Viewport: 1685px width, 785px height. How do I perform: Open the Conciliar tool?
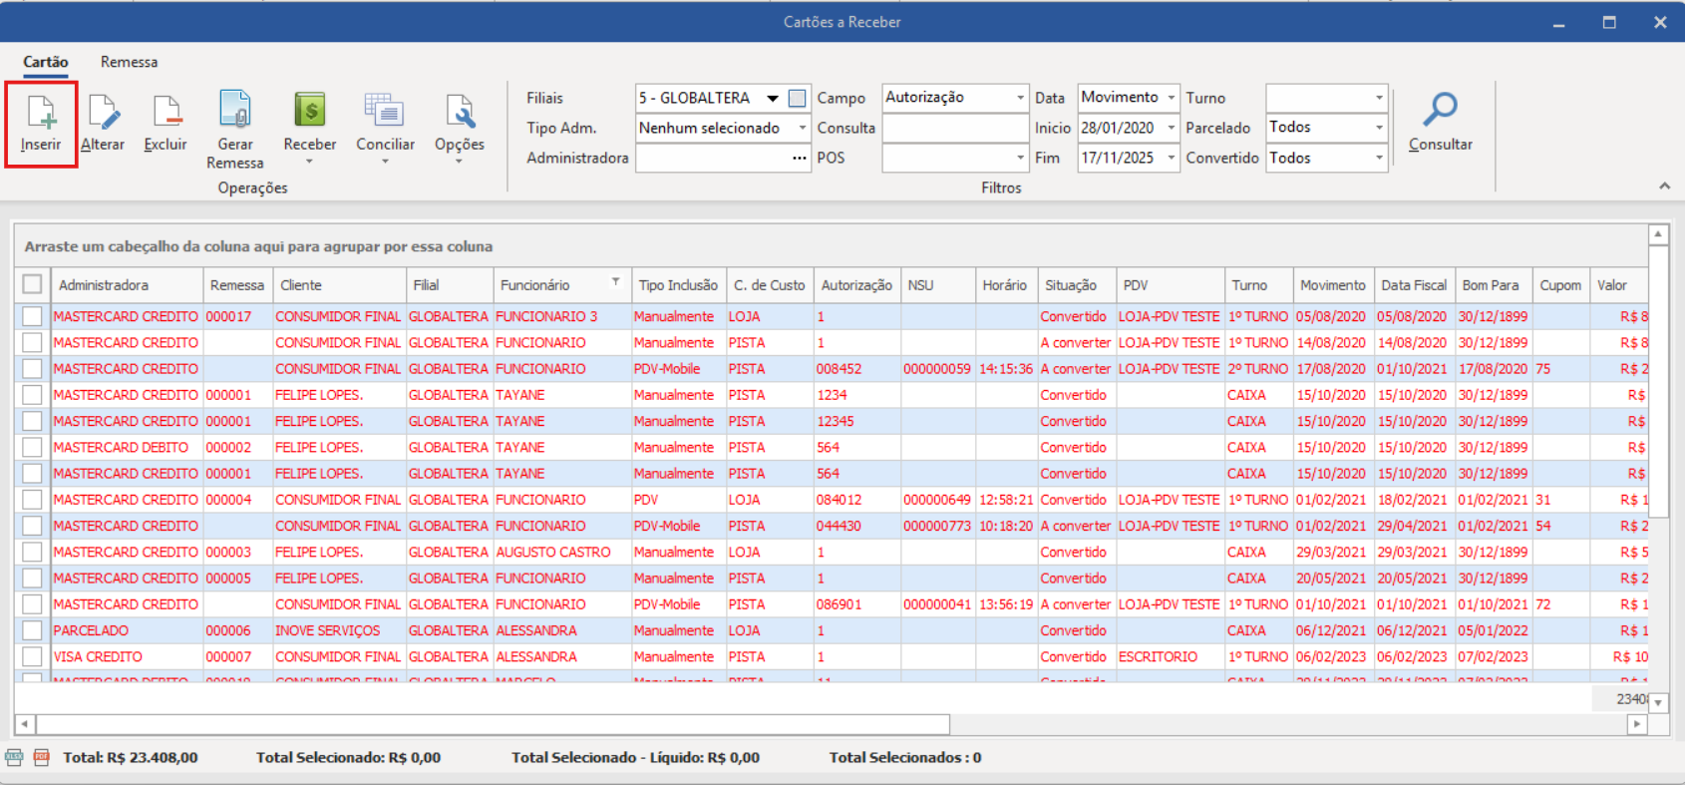pos(385,112)
